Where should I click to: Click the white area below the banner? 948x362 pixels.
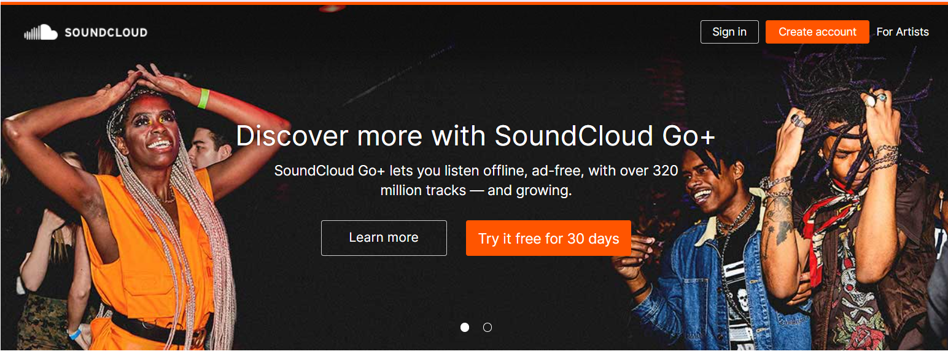pos(474,356)
